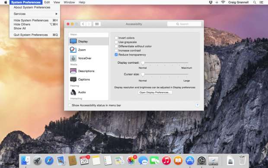Open Notes yellow pad icon in Dock
This screenshot has width=268, height=168.
click(x=96, y=161)
